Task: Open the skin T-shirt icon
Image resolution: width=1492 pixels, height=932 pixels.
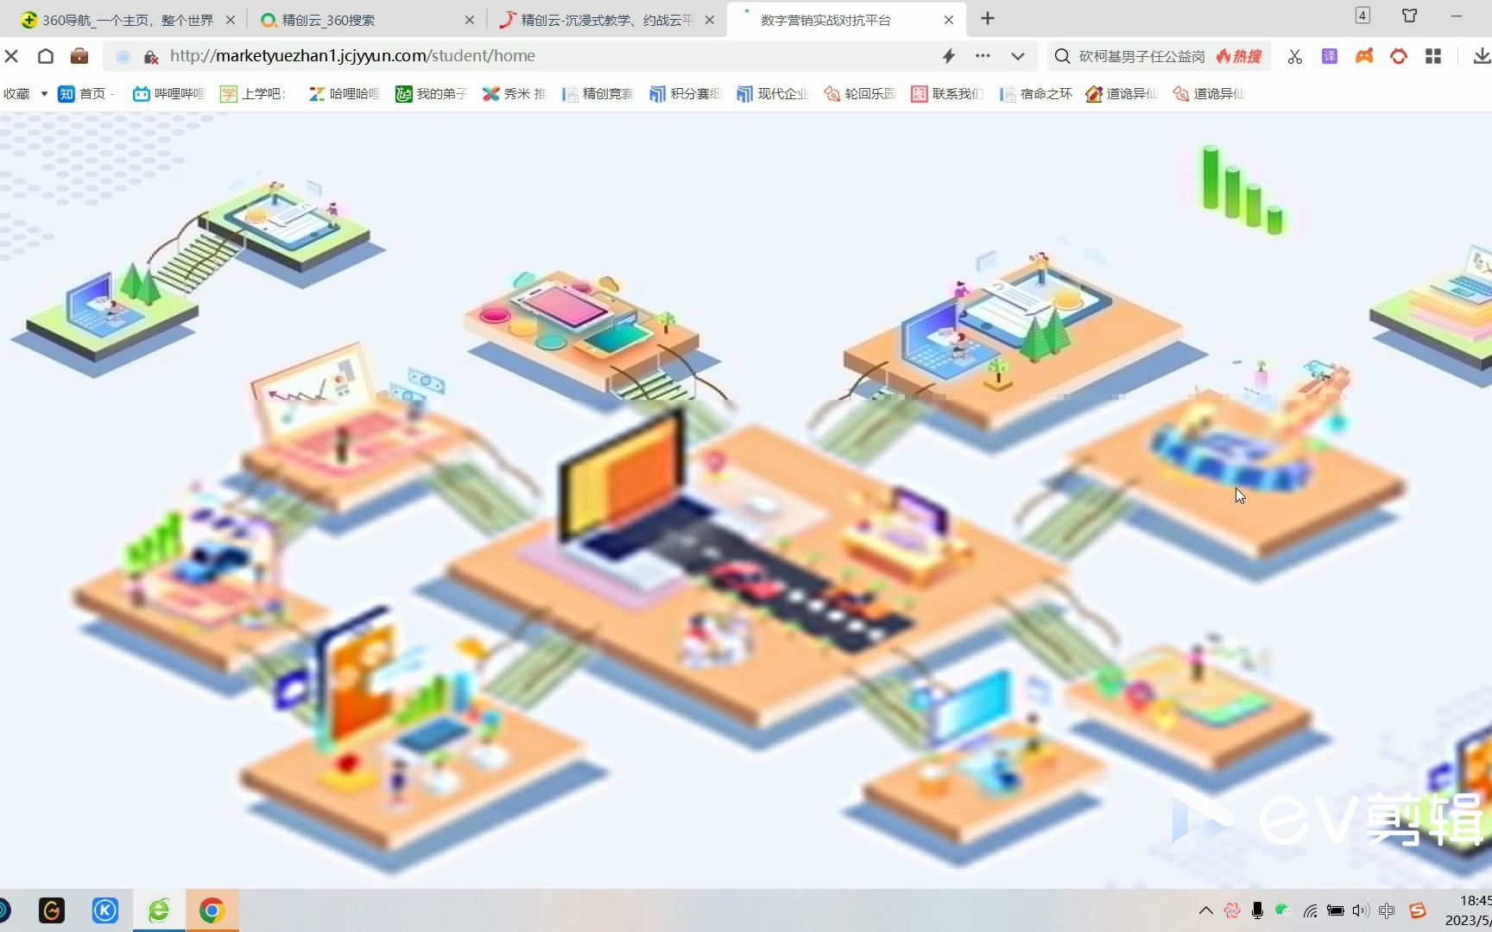Action: (x=1410, y=16)
